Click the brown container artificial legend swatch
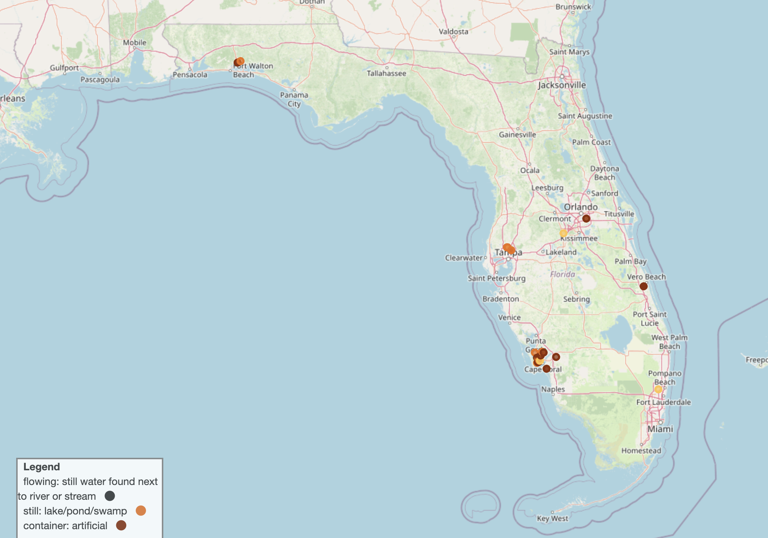768x538 pixels. [121, 525]
